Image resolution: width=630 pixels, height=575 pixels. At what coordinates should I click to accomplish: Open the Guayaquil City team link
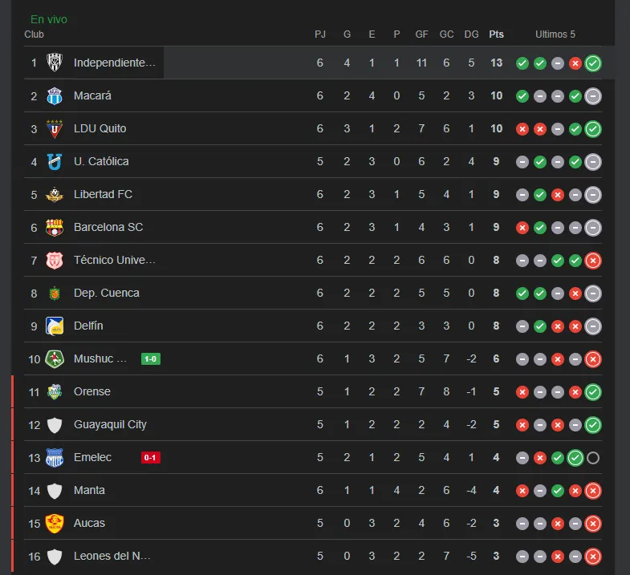pos(110,424)
